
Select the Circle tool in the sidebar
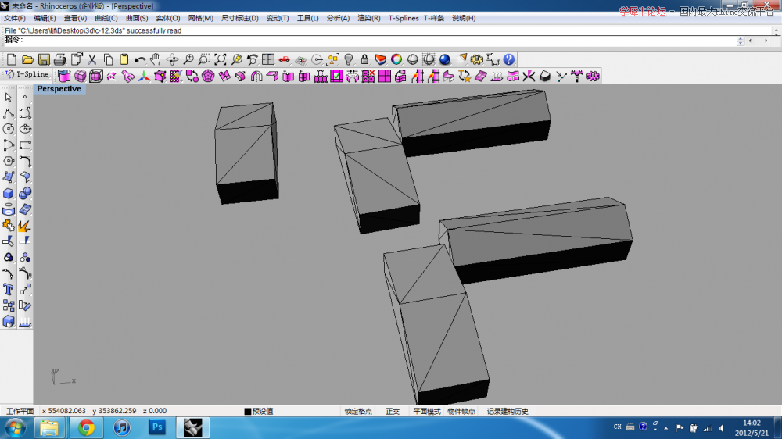tap(9, 129)
